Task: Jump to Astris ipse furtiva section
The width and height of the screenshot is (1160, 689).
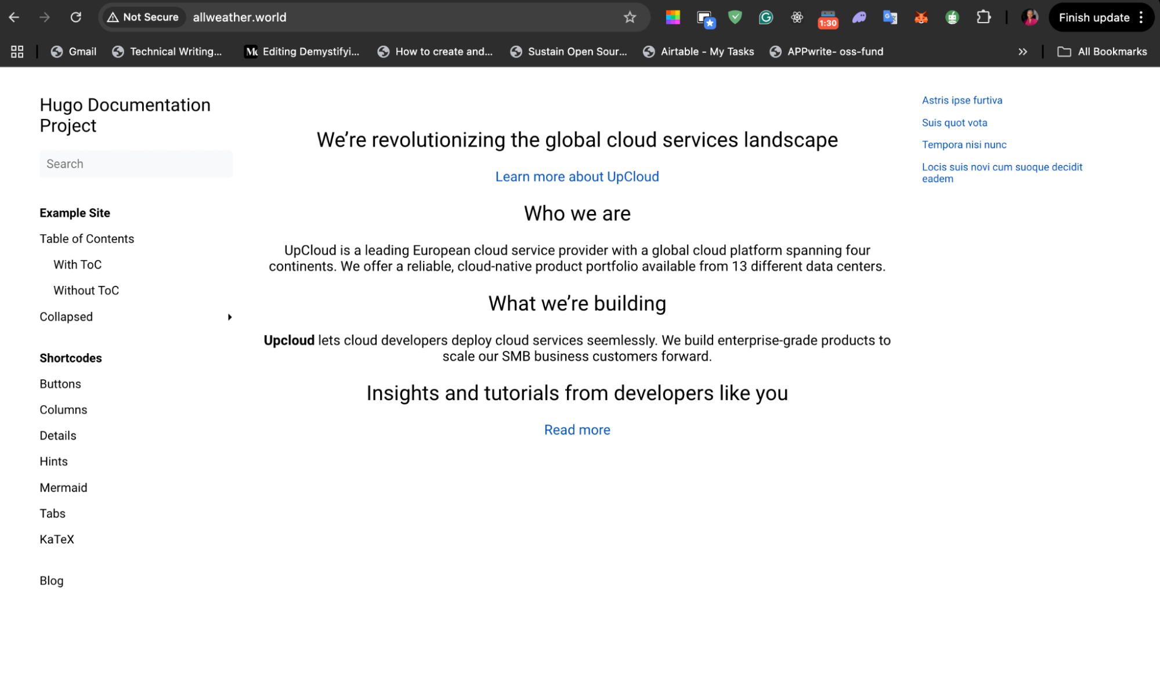Action: (x=962, y=100)
